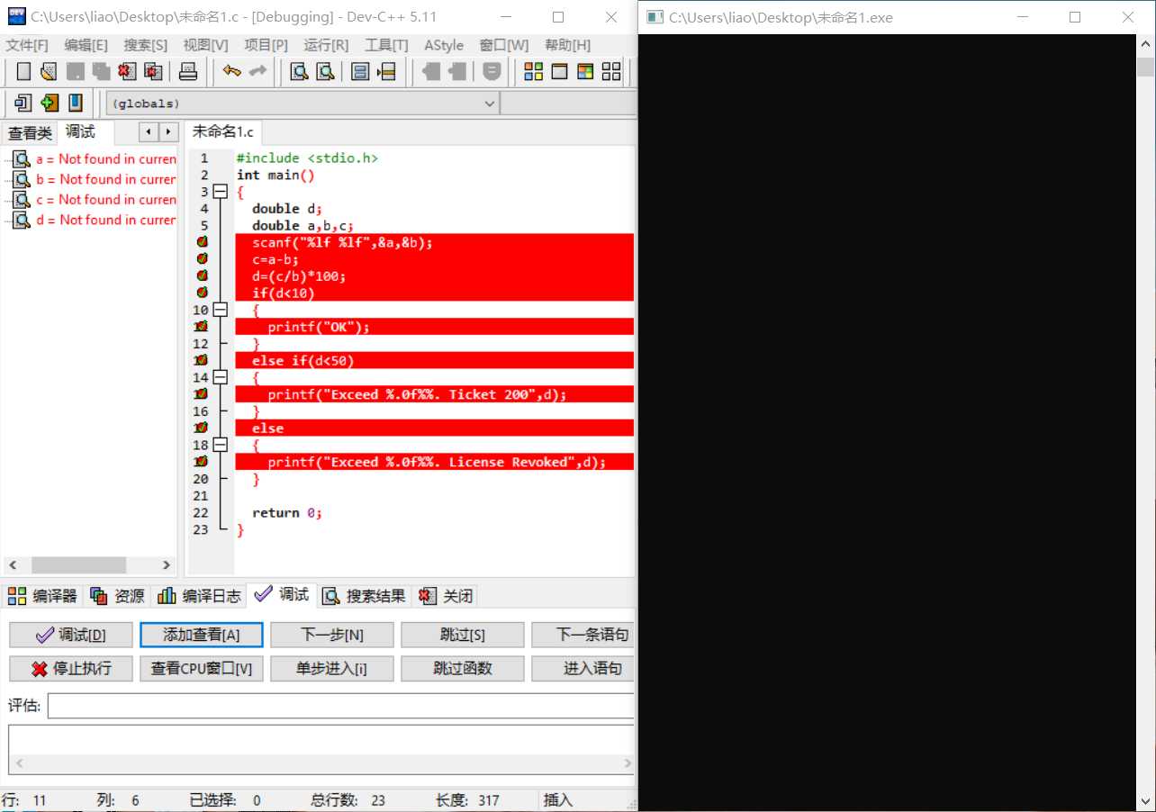
Task: Open the (globals) scope dropdown
Action: [490, 104]
